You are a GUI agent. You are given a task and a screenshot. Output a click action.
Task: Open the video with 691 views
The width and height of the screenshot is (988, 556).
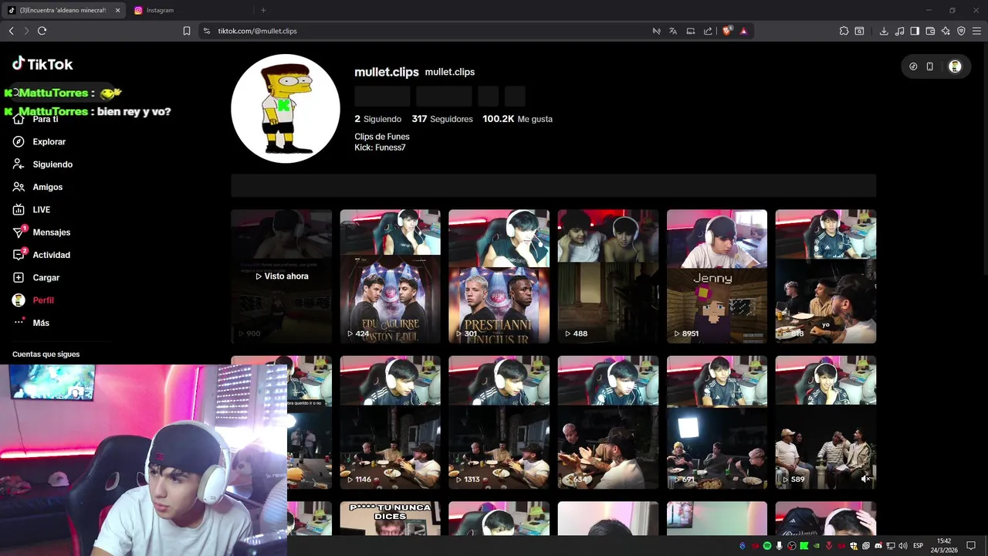click(x=717, y=422)
